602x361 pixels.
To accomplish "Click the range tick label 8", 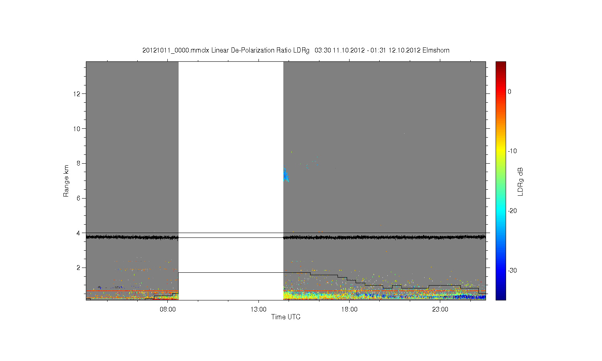I will pyautogui.click(x=79, y=163).
